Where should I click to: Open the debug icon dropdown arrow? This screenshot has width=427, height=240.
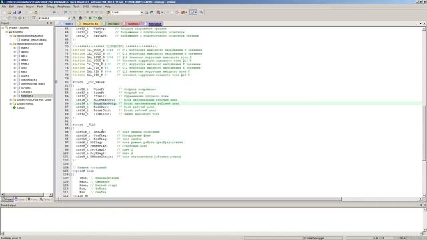(x=162, y=12)
